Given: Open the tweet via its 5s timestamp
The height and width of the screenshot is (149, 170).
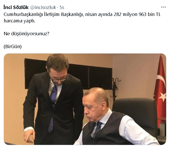Looking at the screenshot, I should pos(62,7).
